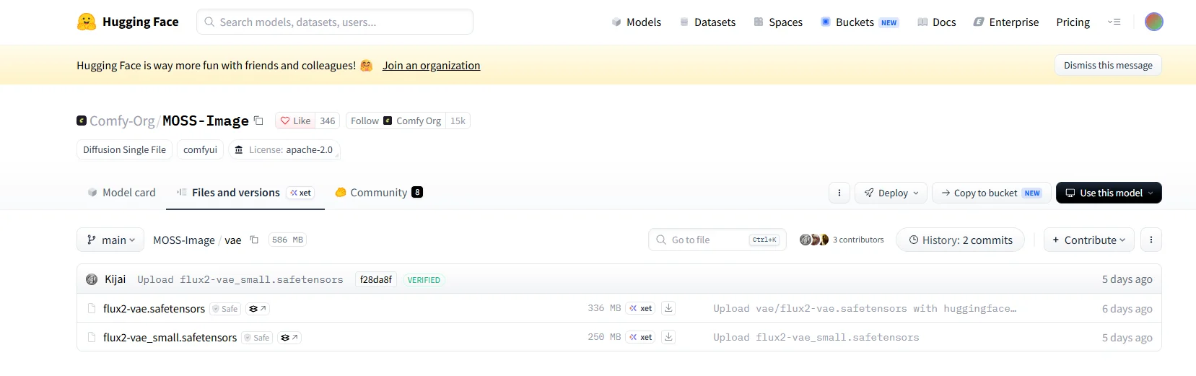Expand the Deploy dropdown

pyautogui.click(x=891, y=193)
